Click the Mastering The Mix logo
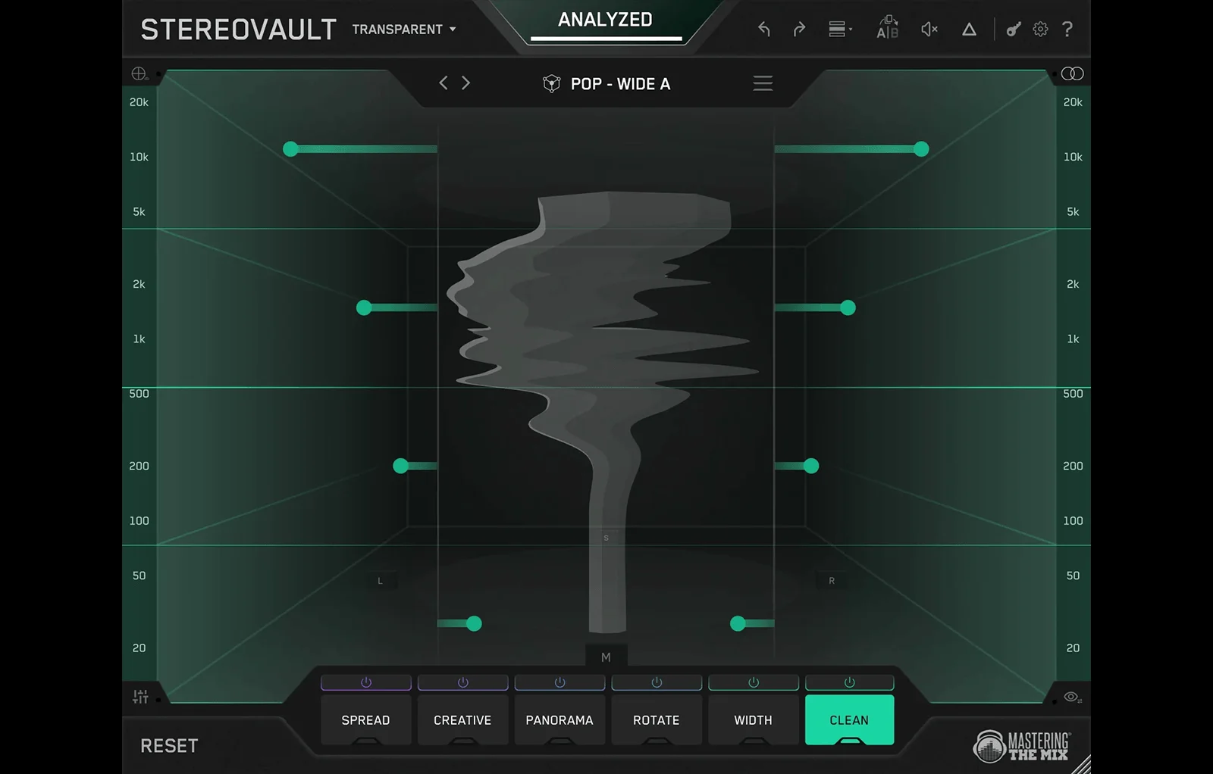 1022,745
